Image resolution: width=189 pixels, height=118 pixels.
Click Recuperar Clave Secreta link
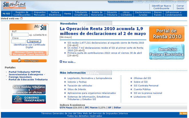29,54
